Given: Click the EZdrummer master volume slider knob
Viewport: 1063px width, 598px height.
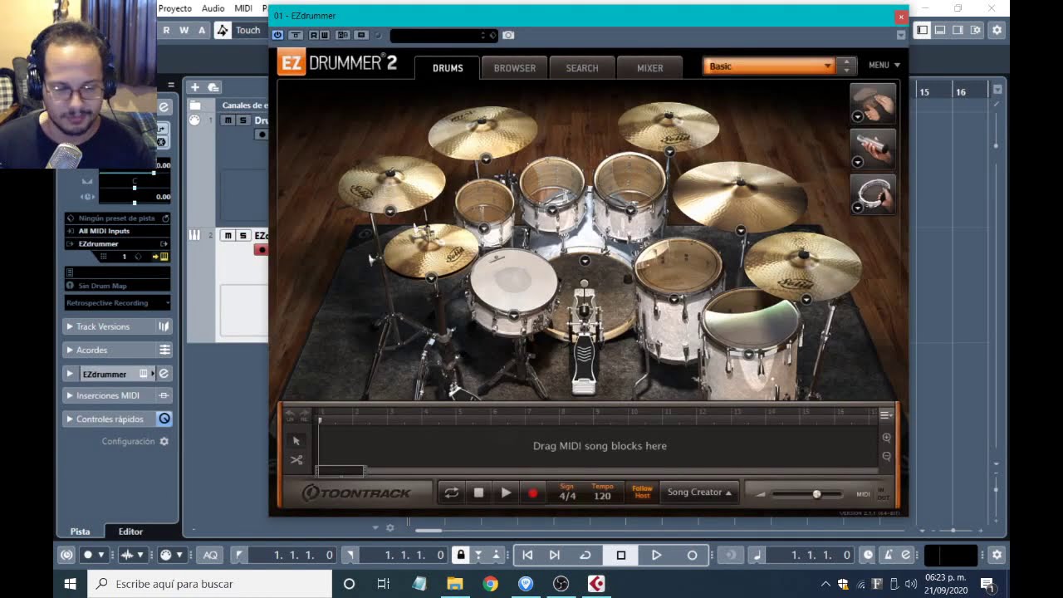Looking at the screenshot, I should tap(816, 494).
